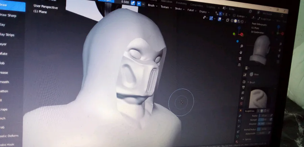The image size is (304, 147).
Task: Switch to rendered viewport shading
Action: coord(242,22)
